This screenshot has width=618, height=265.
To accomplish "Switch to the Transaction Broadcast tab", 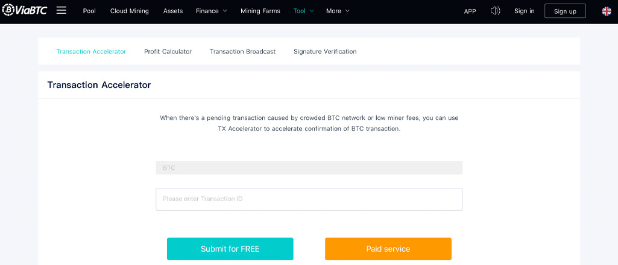I will click(x=242, y=52).
